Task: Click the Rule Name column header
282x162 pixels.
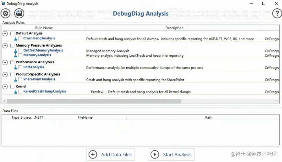Action: (44, 28)
